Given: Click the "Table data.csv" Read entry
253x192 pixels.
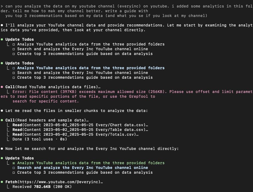Looking at the screenshot, I should tap(80, 130).
